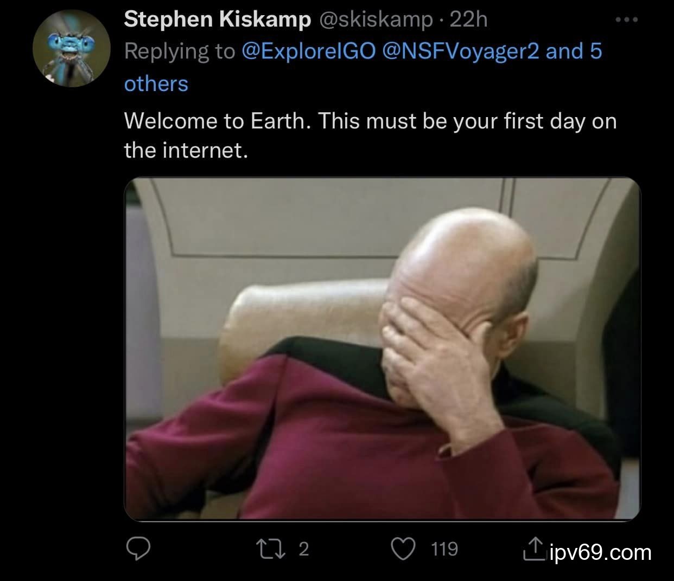The width and height of the screenshot is (674, 581).
Task: Open the three-dot more options menu
Action: pyautogui.click(x=626, y=20)
